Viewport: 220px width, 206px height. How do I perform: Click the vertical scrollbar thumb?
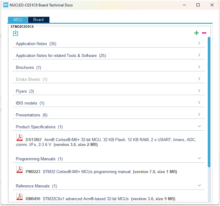pos(209,102)
